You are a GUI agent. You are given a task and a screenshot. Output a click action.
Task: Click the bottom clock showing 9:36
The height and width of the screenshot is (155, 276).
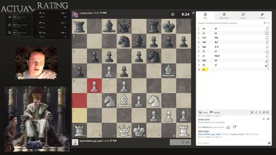click(180, 142)
